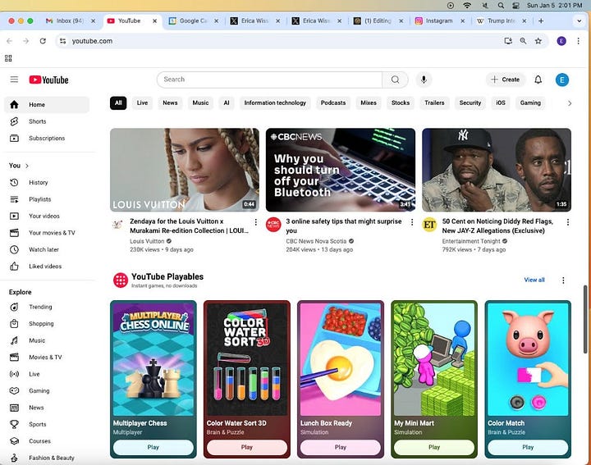Open Courses under Explore
The height and width of the screenshot is (465, 591).
[47, 441]
